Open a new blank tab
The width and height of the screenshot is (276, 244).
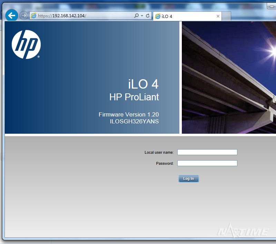(x=226, y=16)
